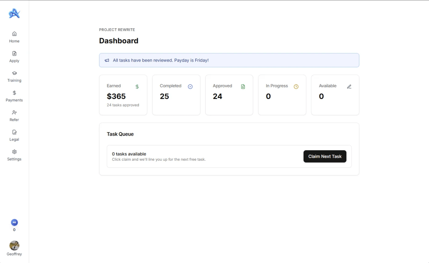Click the document icon on Approved card

[243, 87]
